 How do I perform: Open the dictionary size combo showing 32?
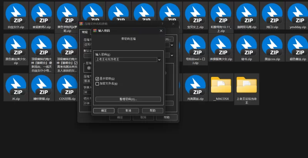click(x=87, y=92)
